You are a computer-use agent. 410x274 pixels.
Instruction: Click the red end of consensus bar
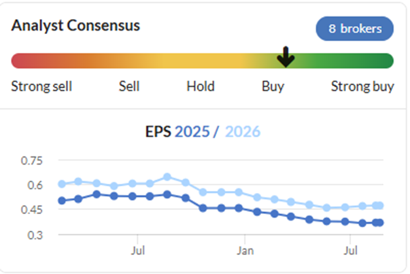(x=20, y=61)
